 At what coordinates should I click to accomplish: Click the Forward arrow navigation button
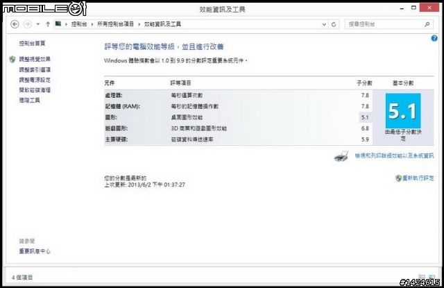28,24
